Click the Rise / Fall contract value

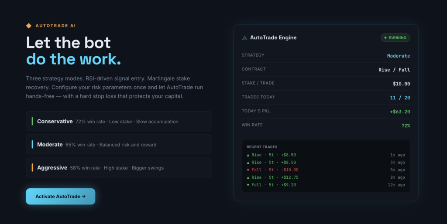pos(394,70)
